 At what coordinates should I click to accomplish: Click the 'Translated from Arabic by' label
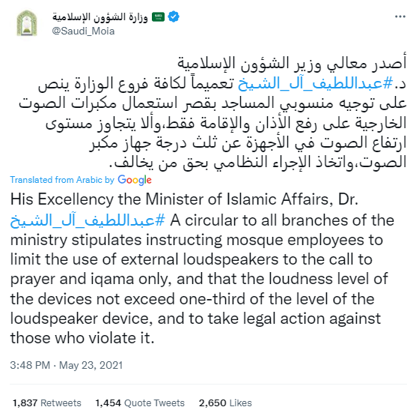pyautogui.click(x=62, y=180)
